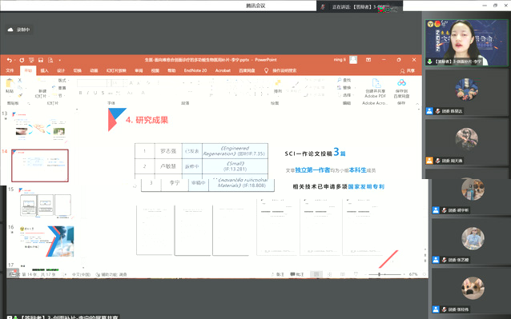Image resolution: width=511 pixels, height=319 pixels.
Task: Start slideshow from status bar icon
Action: coord(356,274)
